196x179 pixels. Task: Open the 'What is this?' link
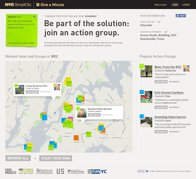pos(161,5)
